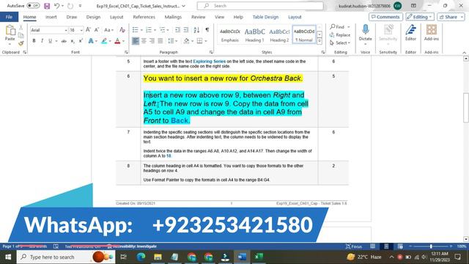Open the Paragraph dialog launcher
Screen dimensions: 469x264
coord(211,52)
